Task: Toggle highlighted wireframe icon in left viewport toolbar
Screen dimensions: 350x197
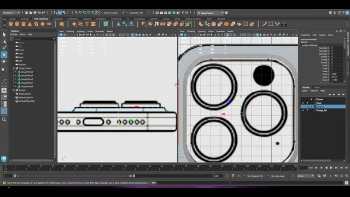Action: tap(133, 35)
